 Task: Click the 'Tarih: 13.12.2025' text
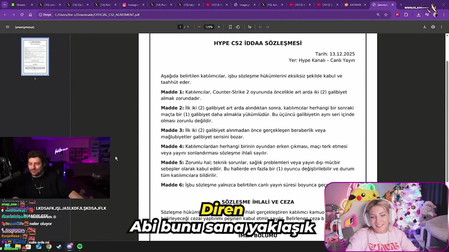pyautogui.click(x=335, y=54)
